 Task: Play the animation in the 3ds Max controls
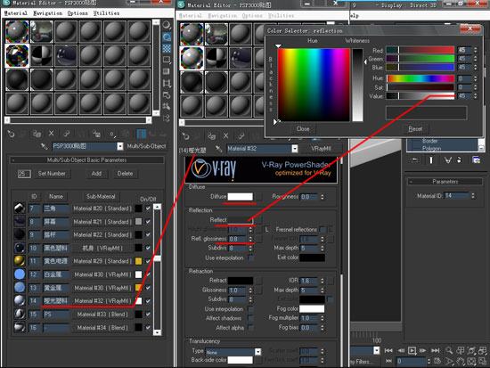(x=412, y=350)
